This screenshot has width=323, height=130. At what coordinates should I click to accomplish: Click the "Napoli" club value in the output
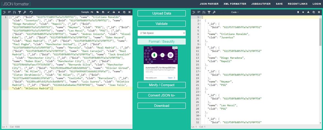click(226, 61)
